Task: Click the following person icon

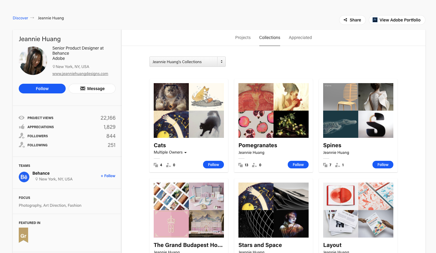Action: tap(21, 145)
